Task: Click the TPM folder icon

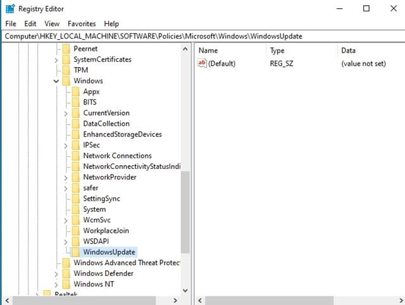Action: (66, 70)
